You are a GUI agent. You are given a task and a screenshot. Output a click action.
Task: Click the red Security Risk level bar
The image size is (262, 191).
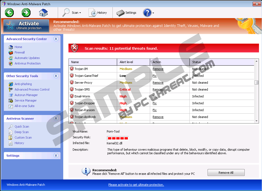click(118, 138)
